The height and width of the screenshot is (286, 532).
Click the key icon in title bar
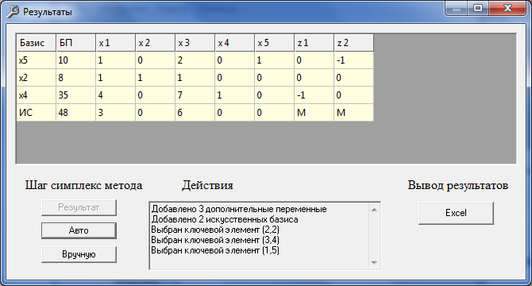[x=13, y=12]
